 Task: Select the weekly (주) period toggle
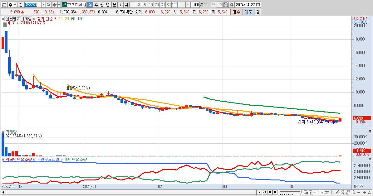click(x=96, y=4)
